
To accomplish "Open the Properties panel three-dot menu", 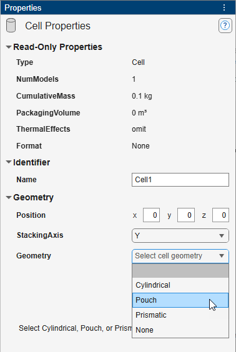I will (224, 7).
